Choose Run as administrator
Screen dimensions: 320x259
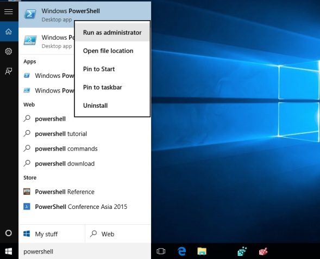(112, 33)
